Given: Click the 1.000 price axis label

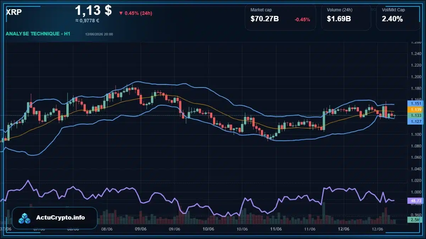Looking at the screenshot, I should tap(415, 192).
